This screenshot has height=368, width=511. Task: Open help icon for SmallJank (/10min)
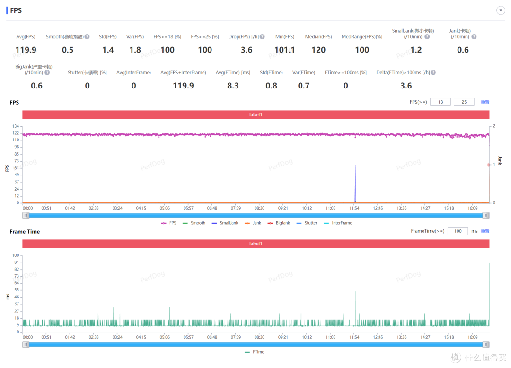[x=427, y=37]
